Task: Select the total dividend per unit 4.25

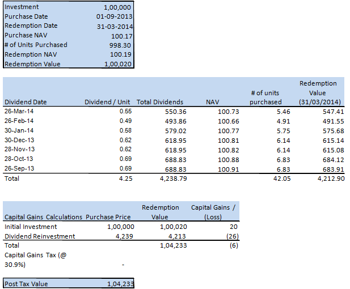Action: click(126, 178)
